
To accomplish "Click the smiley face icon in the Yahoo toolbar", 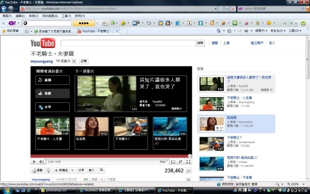I will pos(269,23).
